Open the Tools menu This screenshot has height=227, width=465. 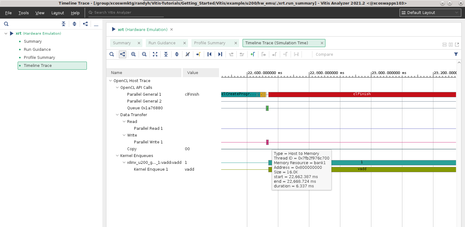(24, 13)
